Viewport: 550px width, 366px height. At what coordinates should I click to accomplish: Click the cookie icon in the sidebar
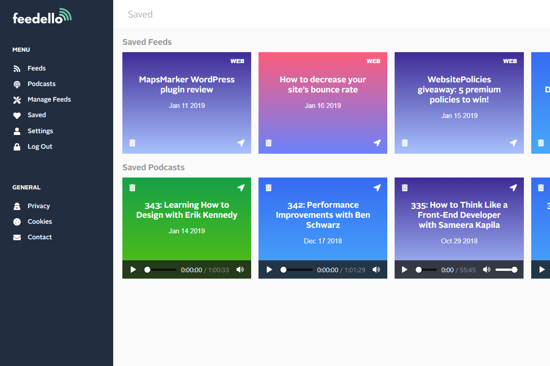coord(17,222)
